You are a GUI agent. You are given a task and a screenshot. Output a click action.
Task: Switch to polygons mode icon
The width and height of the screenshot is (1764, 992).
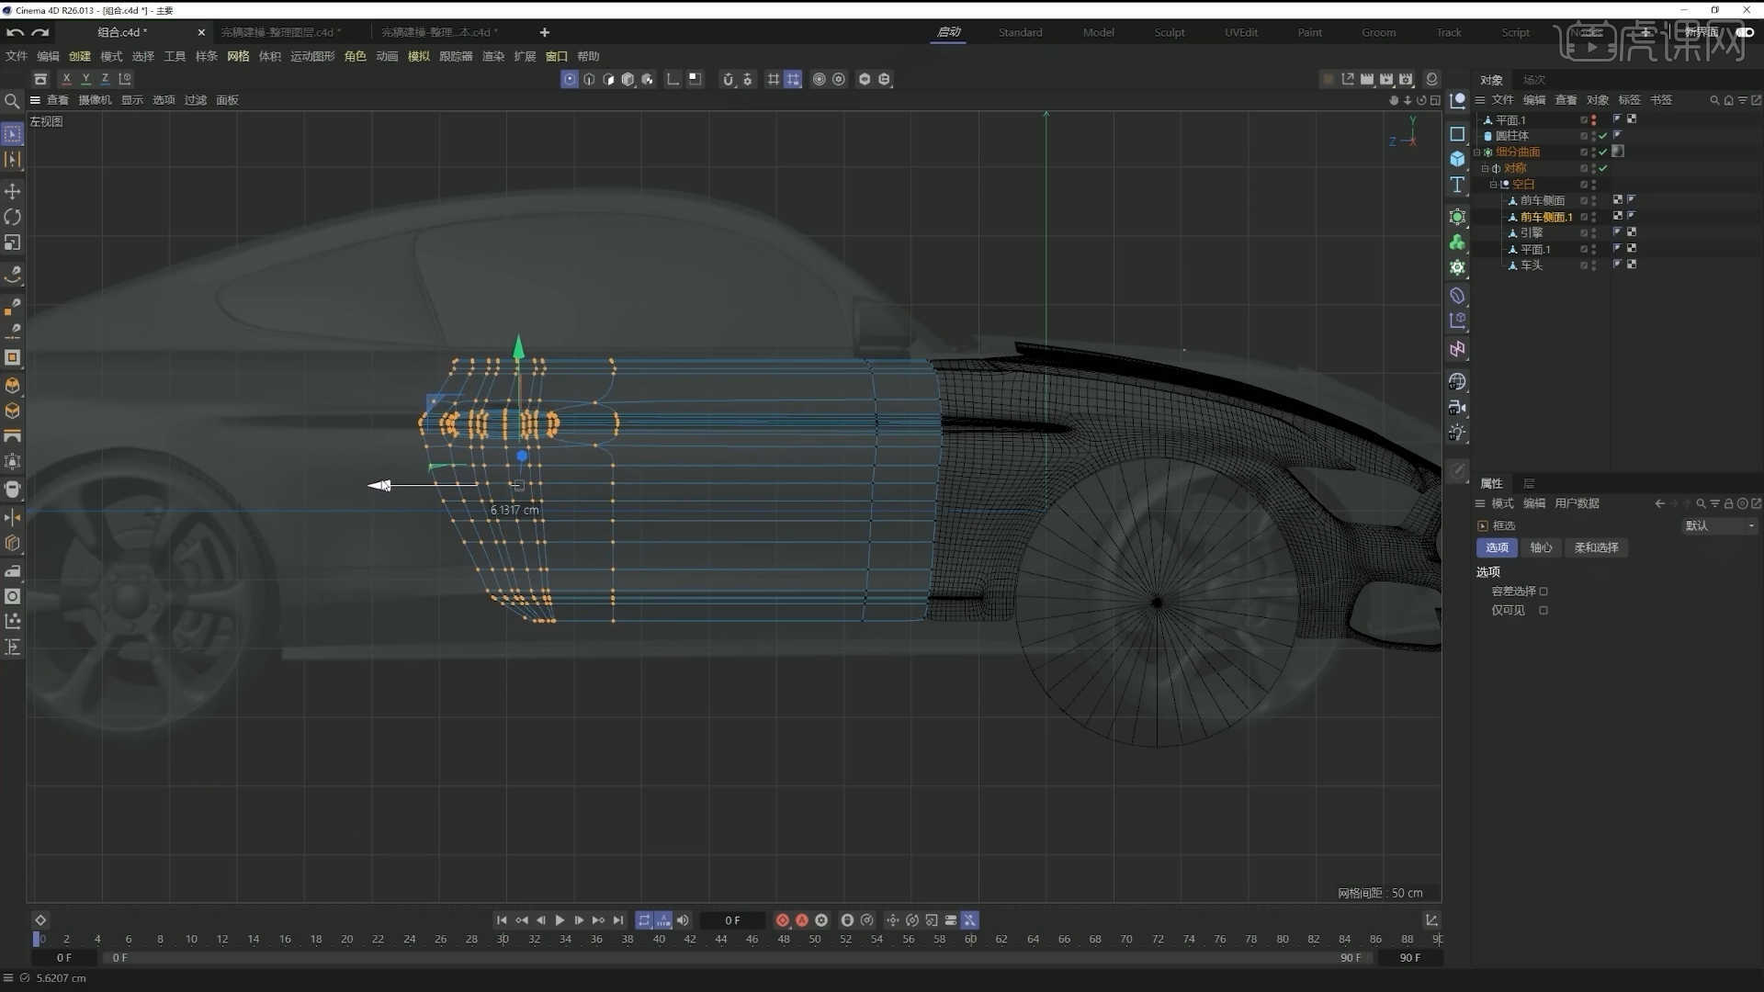[x=608, y=79]
